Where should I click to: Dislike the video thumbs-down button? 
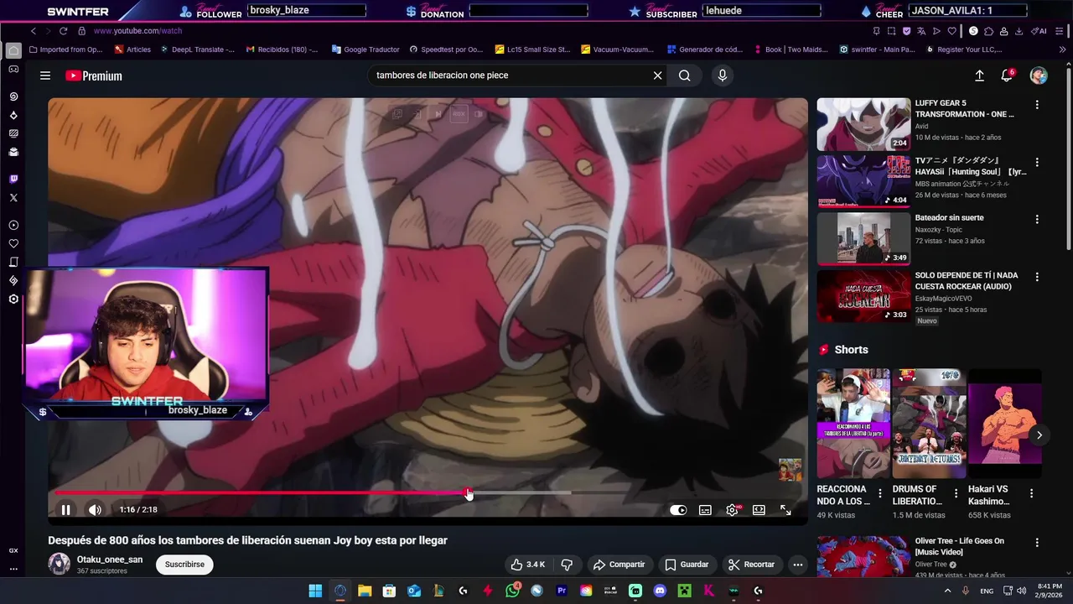tap(567, 565)
